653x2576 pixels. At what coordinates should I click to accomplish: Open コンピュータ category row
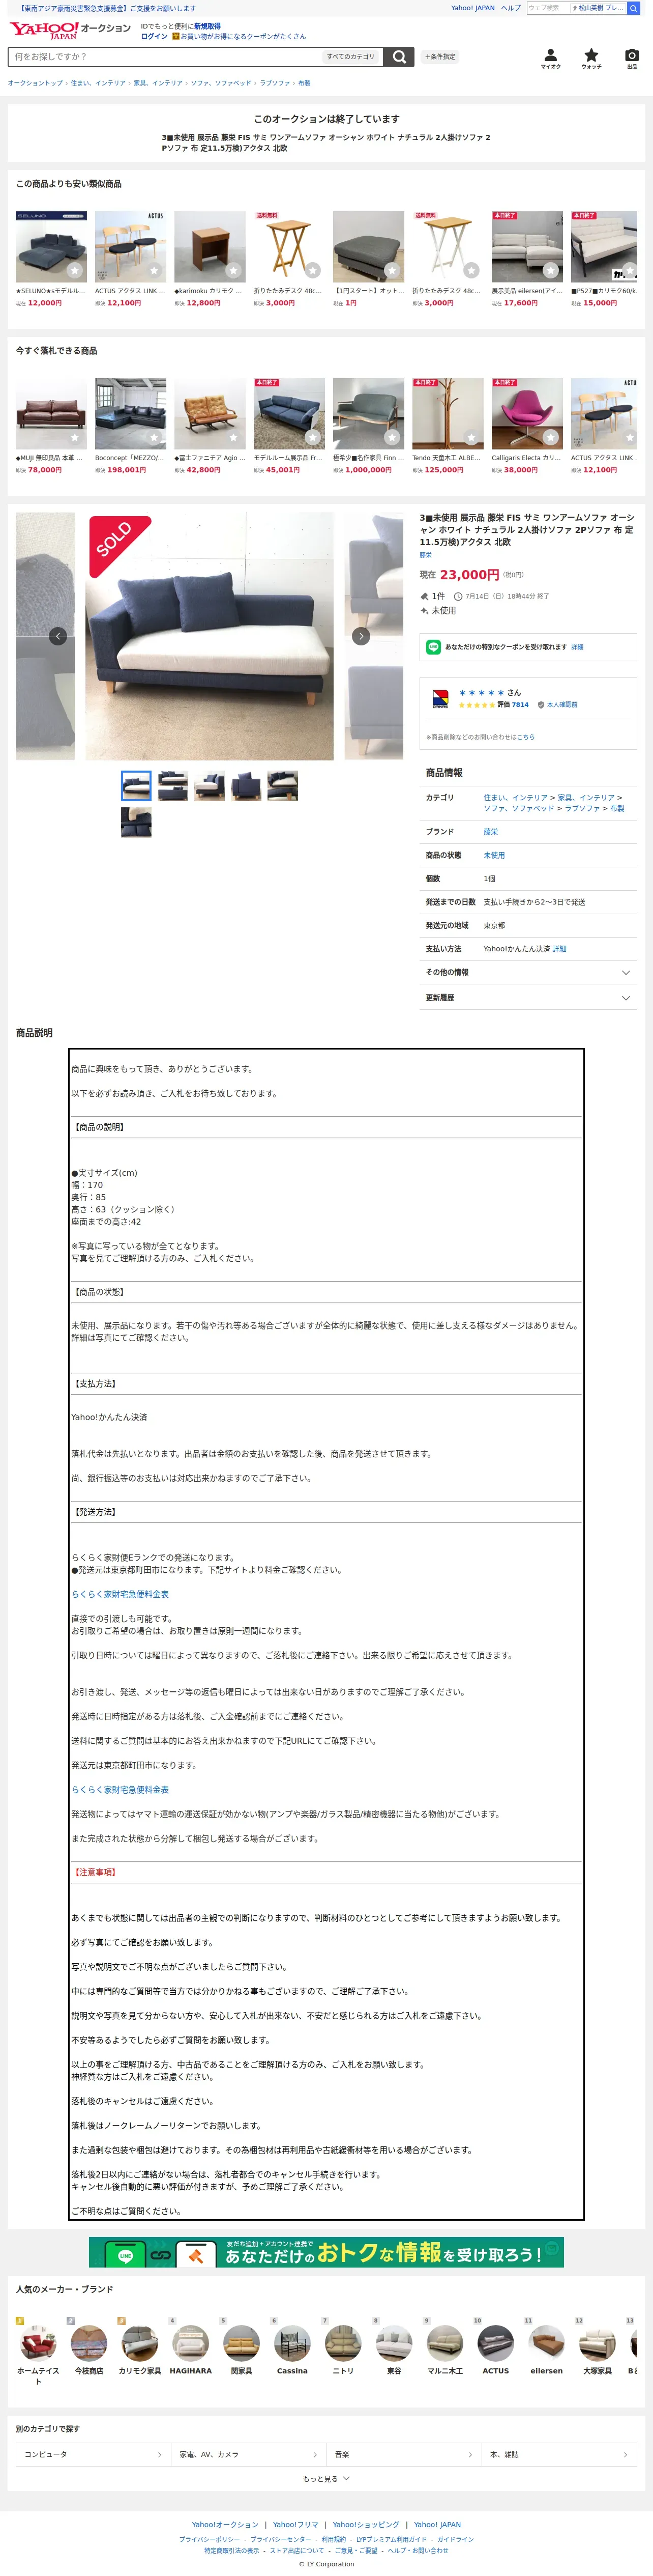[93, 2454]
